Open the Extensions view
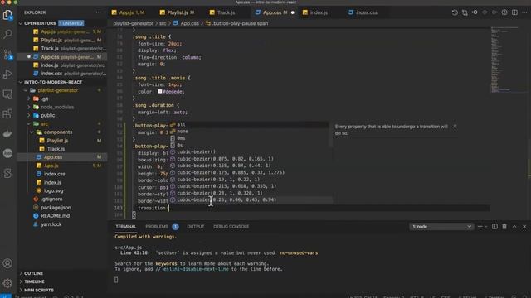 coord(7,113)
